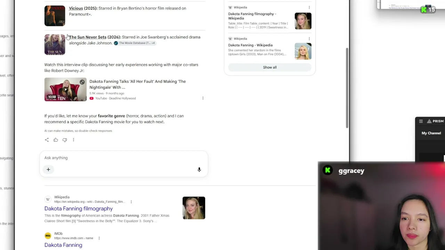Viewport: 445px width, 250px height.
Task: Click the W icon on the 'Dakota Fanning - Wikipedia' card
Action: coord(230,39)
